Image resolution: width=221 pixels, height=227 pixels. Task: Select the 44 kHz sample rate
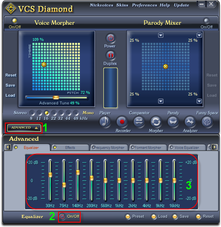pyautogui.click(x=68, y=112)
